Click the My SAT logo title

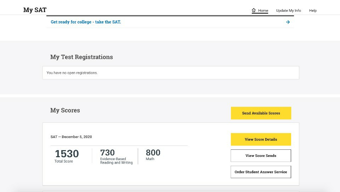click(x=35, y=10)
